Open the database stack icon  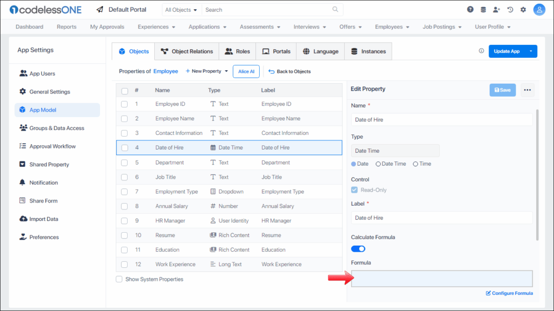coord(483,10)
